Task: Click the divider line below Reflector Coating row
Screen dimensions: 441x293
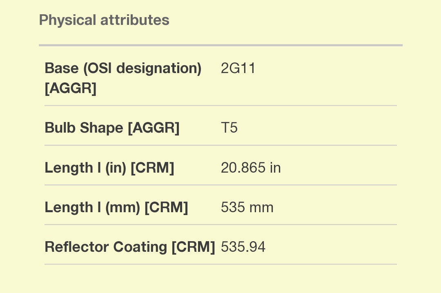Action: (x=220, y=264)
